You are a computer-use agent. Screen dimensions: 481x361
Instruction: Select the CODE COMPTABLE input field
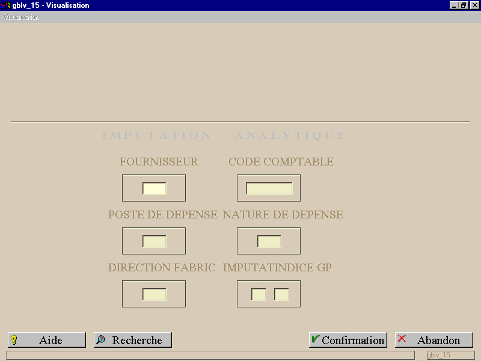coord(269,188)
